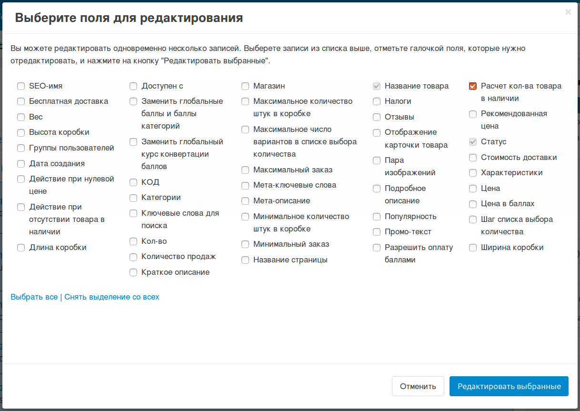Click the Редактировать выбранные button
Viewport: 580px width, 411px height.
click(509, 386)
